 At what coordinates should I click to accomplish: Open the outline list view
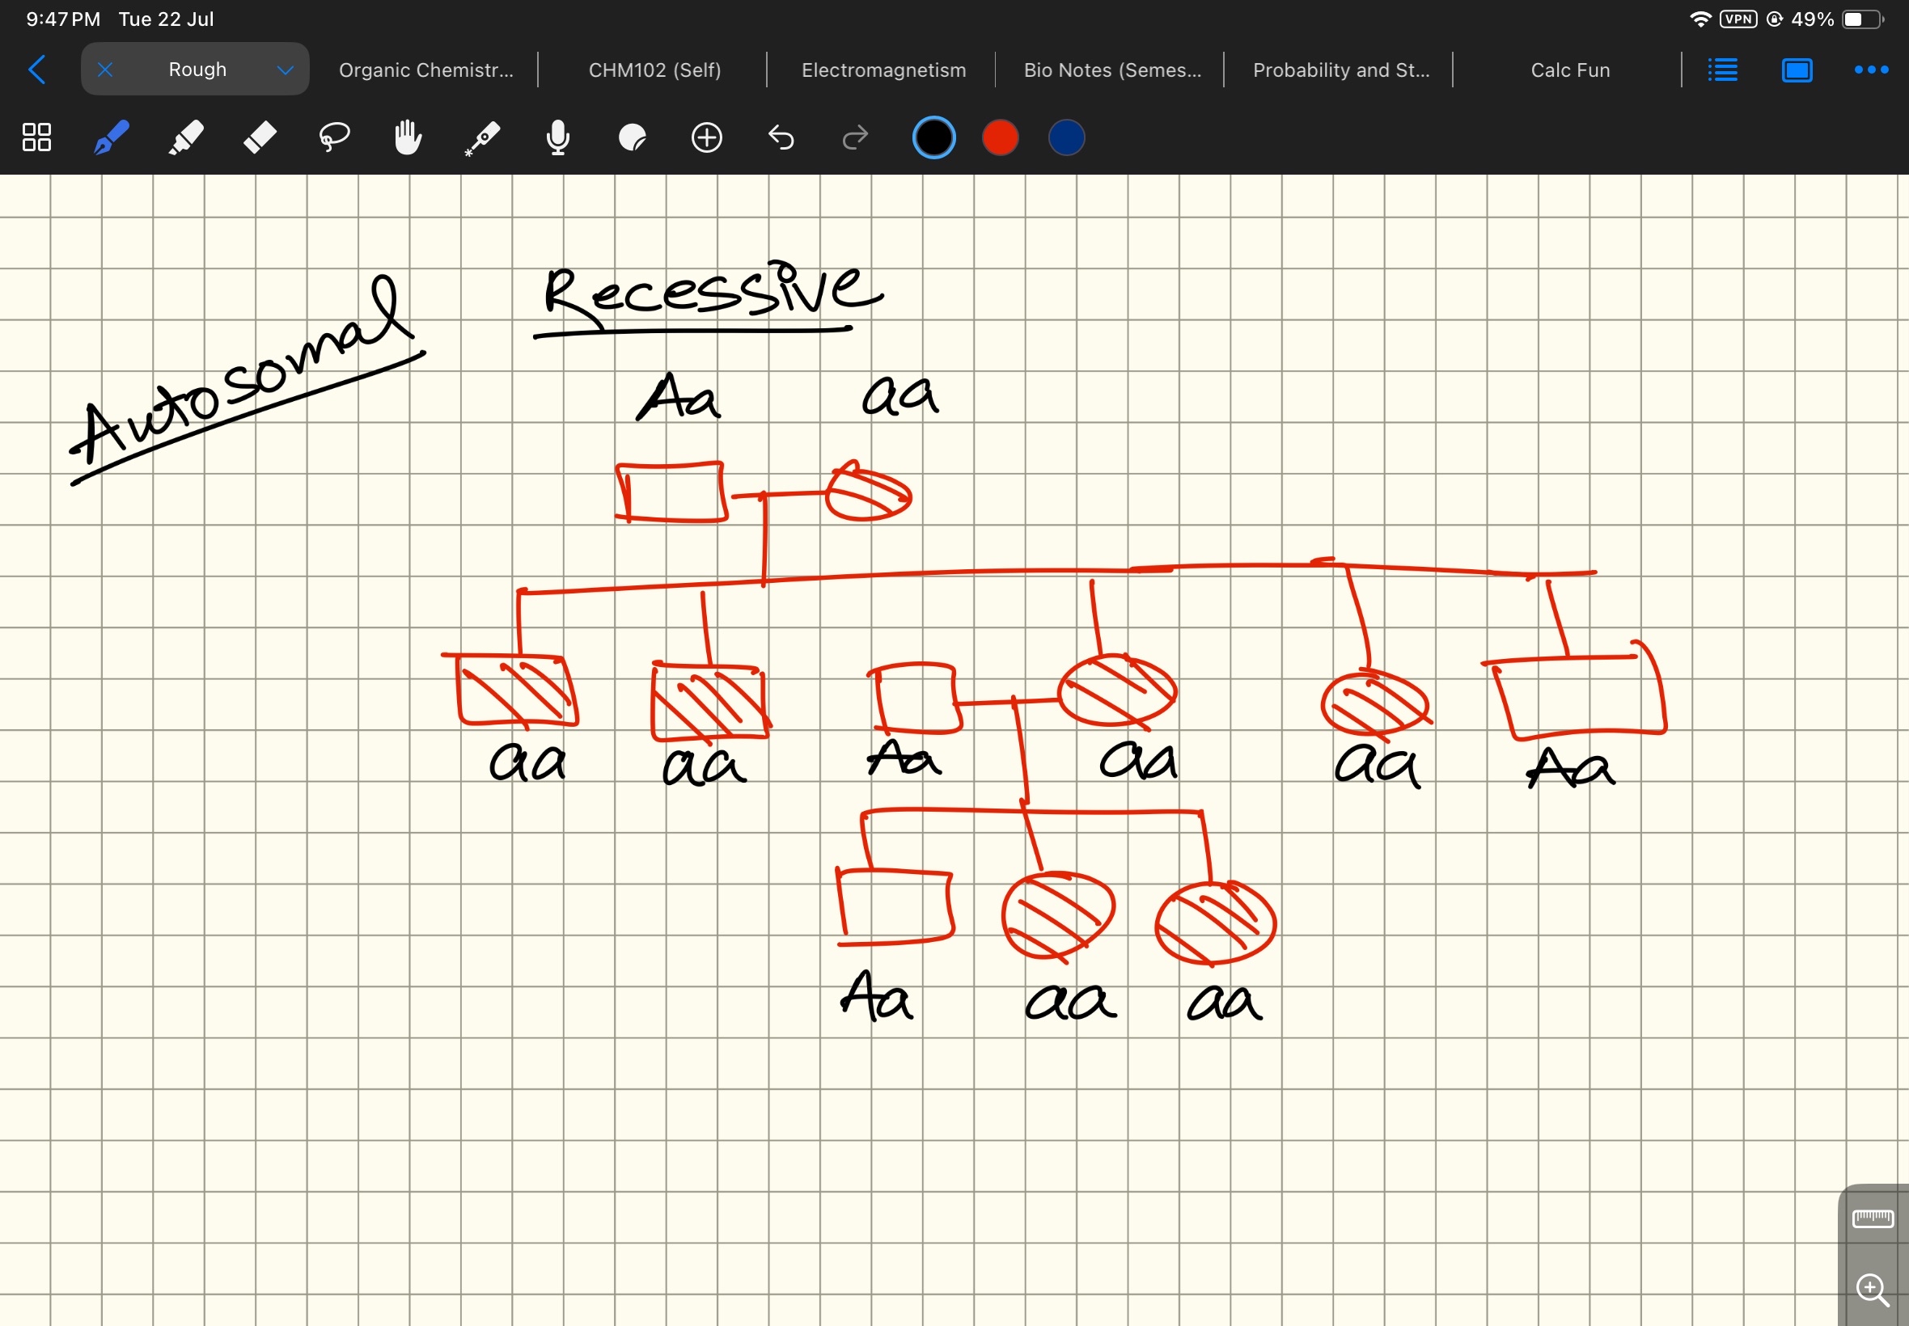(1723, 70)
